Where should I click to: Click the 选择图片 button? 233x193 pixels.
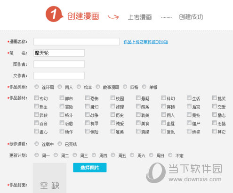pos(90,168)
